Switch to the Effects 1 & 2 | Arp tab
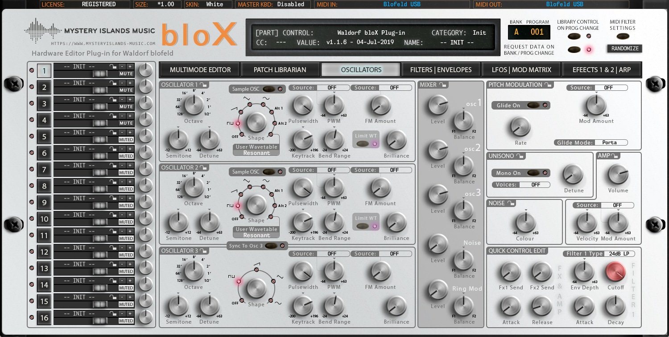The width and height of the screenshot is (669, 337). point(601,69)
